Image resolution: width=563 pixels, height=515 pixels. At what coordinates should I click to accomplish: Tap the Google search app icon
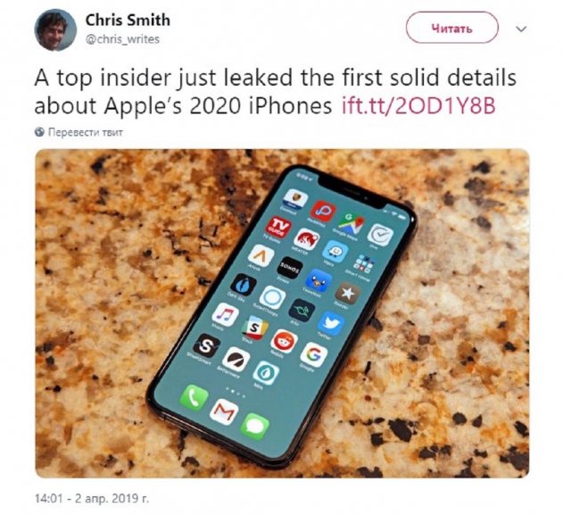pos(314,354)
